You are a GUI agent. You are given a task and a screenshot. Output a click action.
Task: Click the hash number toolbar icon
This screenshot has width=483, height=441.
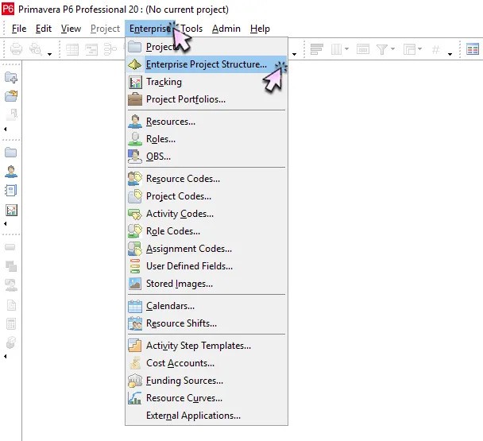[x=435, y=49]
